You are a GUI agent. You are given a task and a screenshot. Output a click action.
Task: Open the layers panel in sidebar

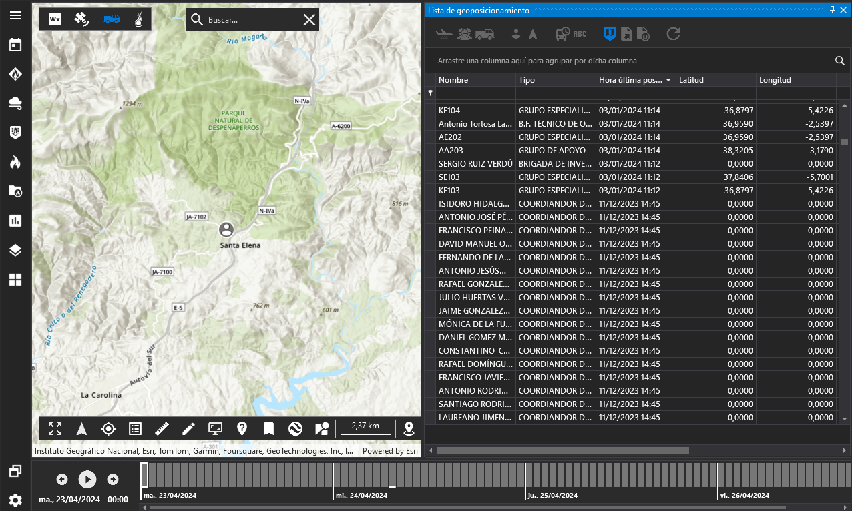15,250
